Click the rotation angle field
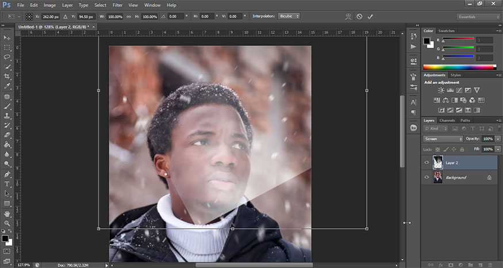This screenshot has height=268, width=503. coord(176,16)
